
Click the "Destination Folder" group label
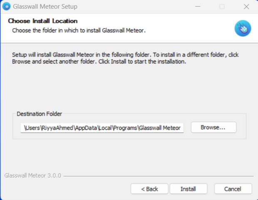point(39,114)
